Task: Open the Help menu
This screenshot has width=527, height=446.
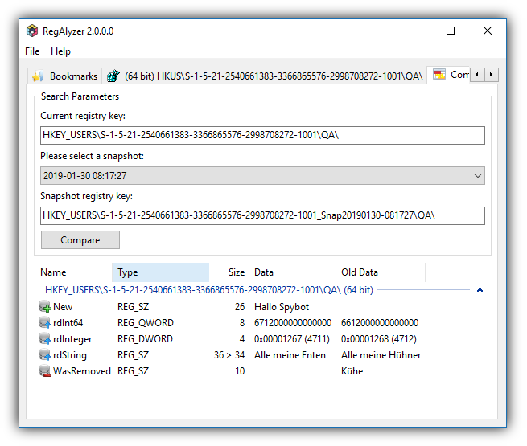Action: 60,51
